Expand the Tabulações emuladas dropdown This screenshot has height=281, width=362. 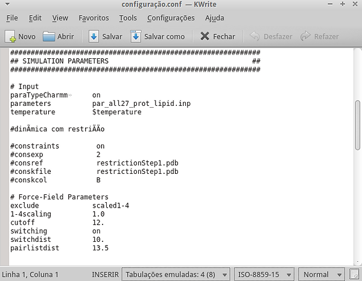click(x=176, y=274)
